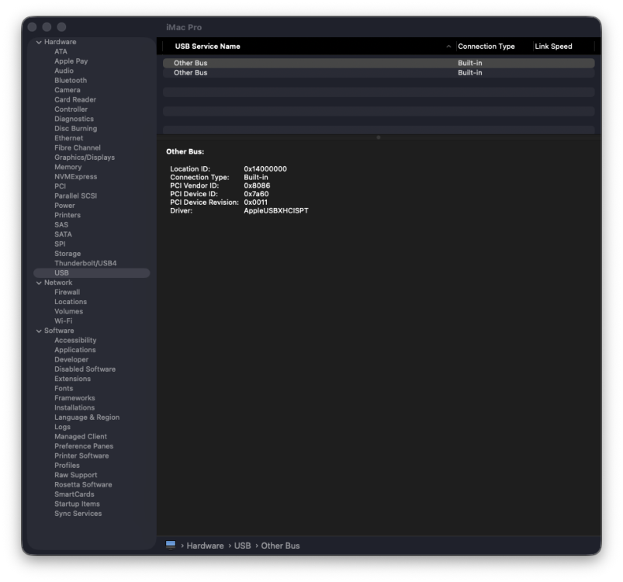Open the Ethernet hardware section
This screenshot has width=623, height=582.
69,138
